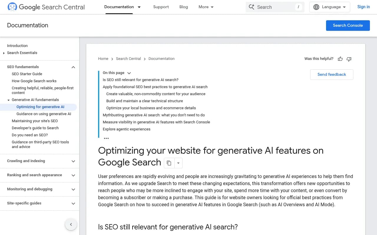Open Maintaining your site's SEO
This screenshot has height=235, width=377.
35,121
